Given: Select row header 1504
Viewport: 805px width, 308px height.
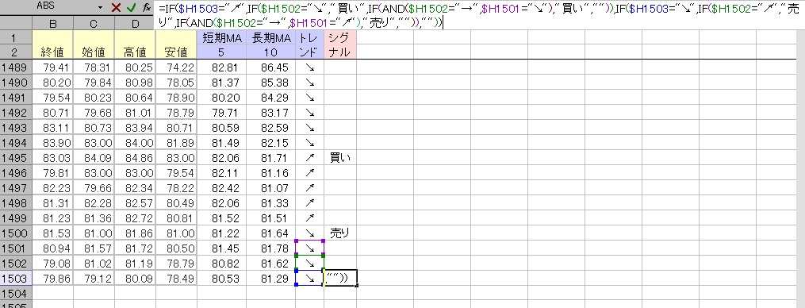Looking at the screenshot, I should tap(16, 293).
